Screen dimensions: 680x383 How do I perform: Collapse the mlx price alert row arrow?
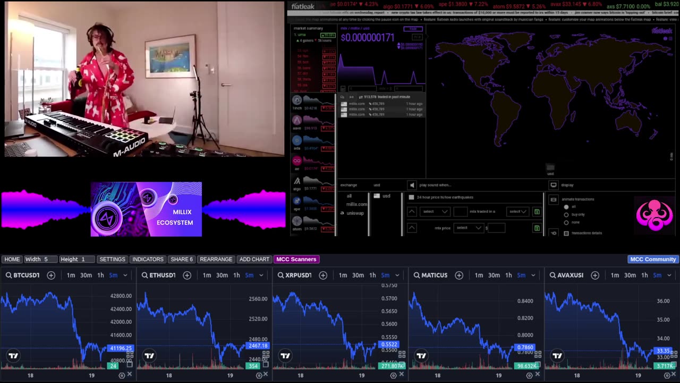(x=412, y=228)
